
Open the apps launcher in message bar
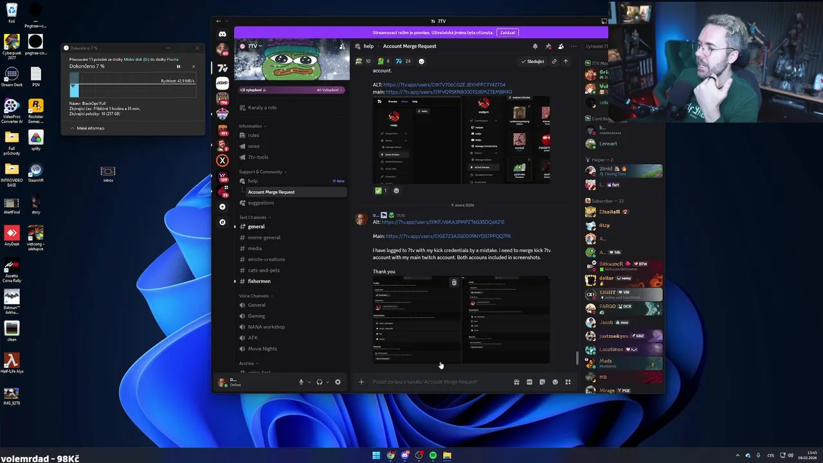(568, 382)
